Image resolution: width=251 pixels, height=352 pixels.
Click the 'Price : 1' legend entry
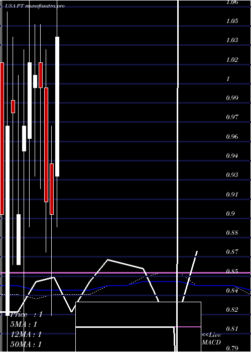pyautogui.click(x=26, y=314)
